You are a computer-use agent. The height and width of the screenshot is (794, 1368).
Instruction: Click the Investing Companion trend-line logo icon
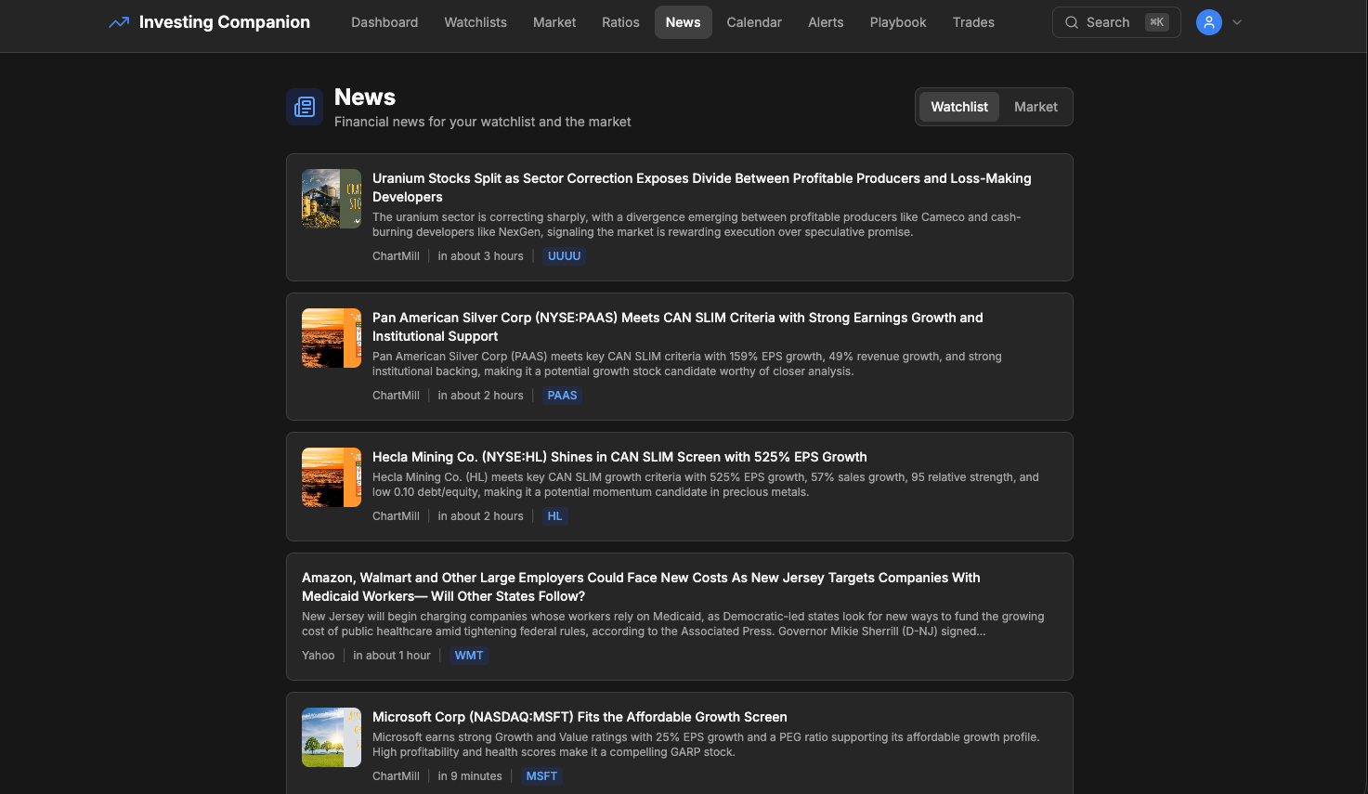coord(119,22)
